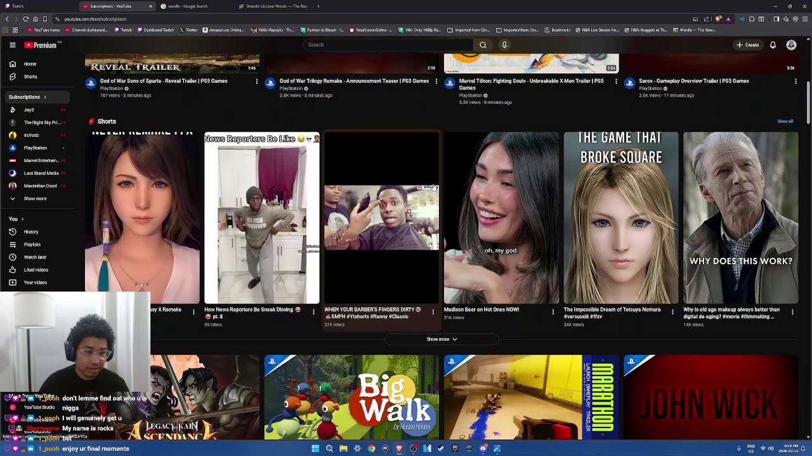This screenshot has width=812, height=456.
Task: Open Windows Start menu
Action: click(x=315, y=448)
